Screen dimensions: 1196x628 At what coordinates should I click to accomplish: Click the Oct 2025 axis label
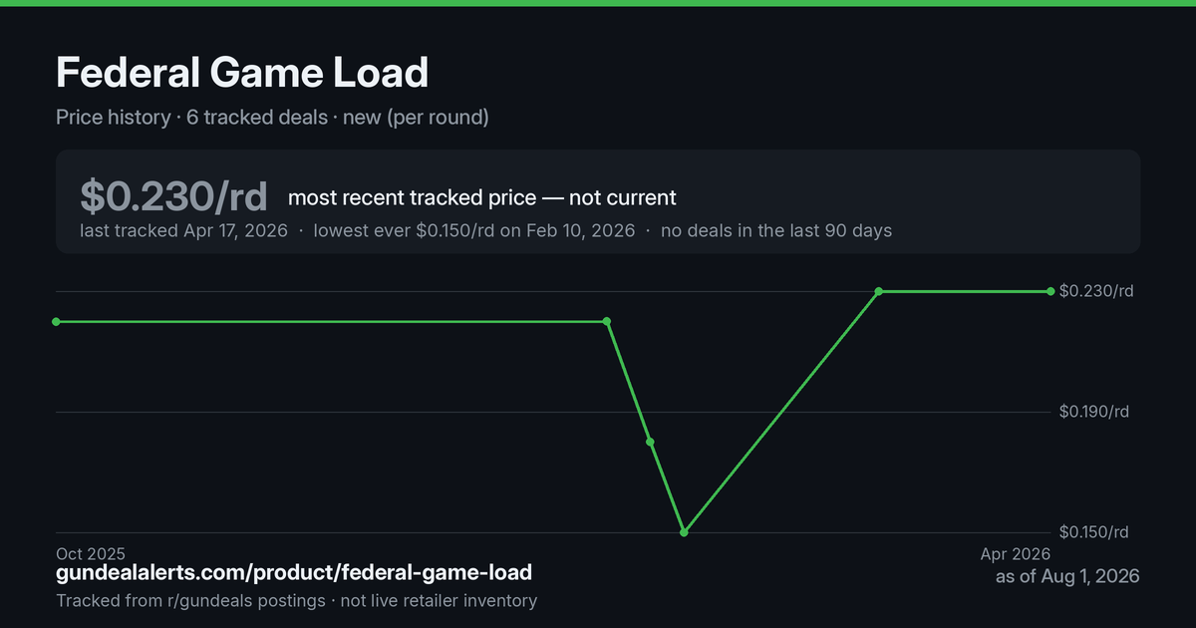pyautogui.click(x=91, y=553)
